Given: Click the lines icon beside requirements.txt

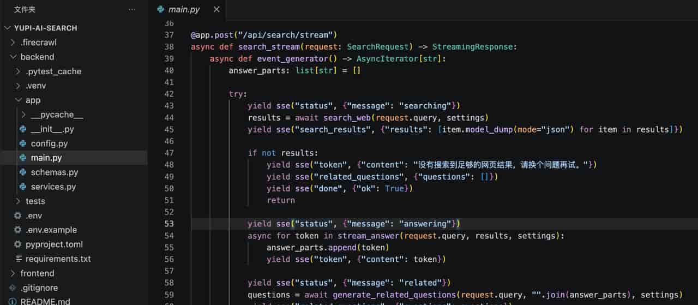Looking at the screenshot, I should click(19, 259).
